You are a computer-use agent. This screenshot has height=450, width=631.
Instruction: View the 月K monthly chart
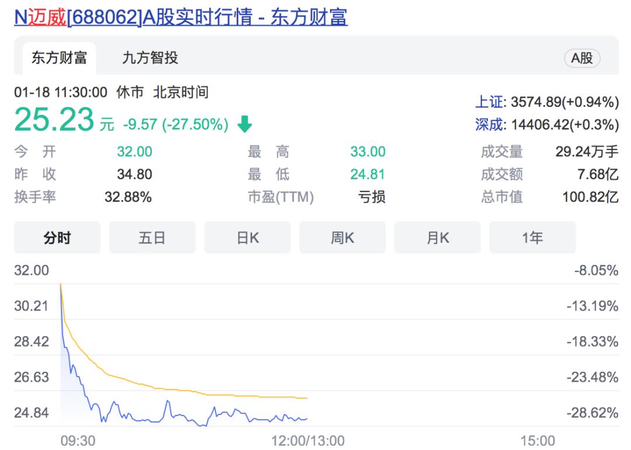point(438,238)
